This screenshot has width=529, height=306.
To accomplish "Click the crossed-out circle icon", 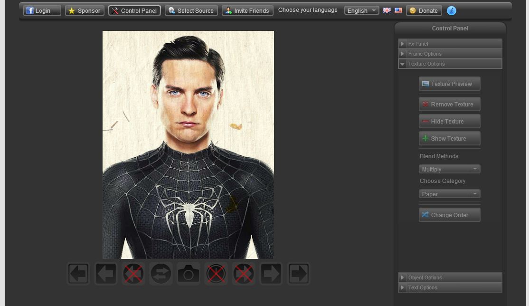I will (216, 274).
